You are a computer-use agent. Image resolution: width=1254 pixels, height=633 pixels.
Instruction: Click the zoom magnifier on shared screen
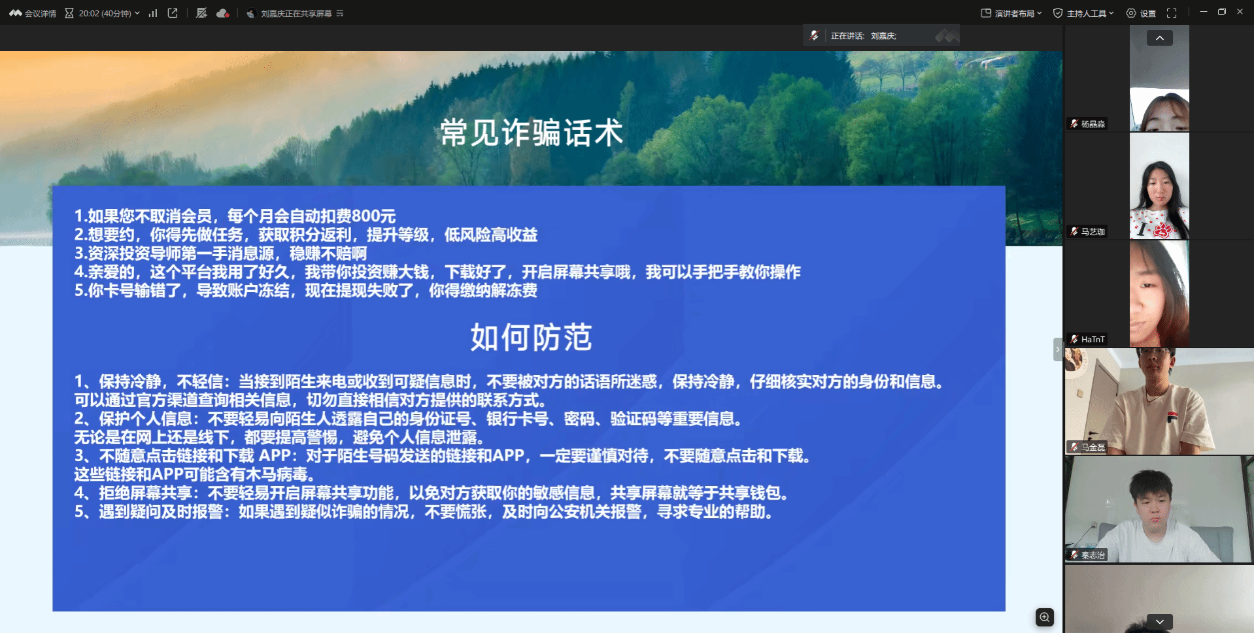tap(1044, 617)
